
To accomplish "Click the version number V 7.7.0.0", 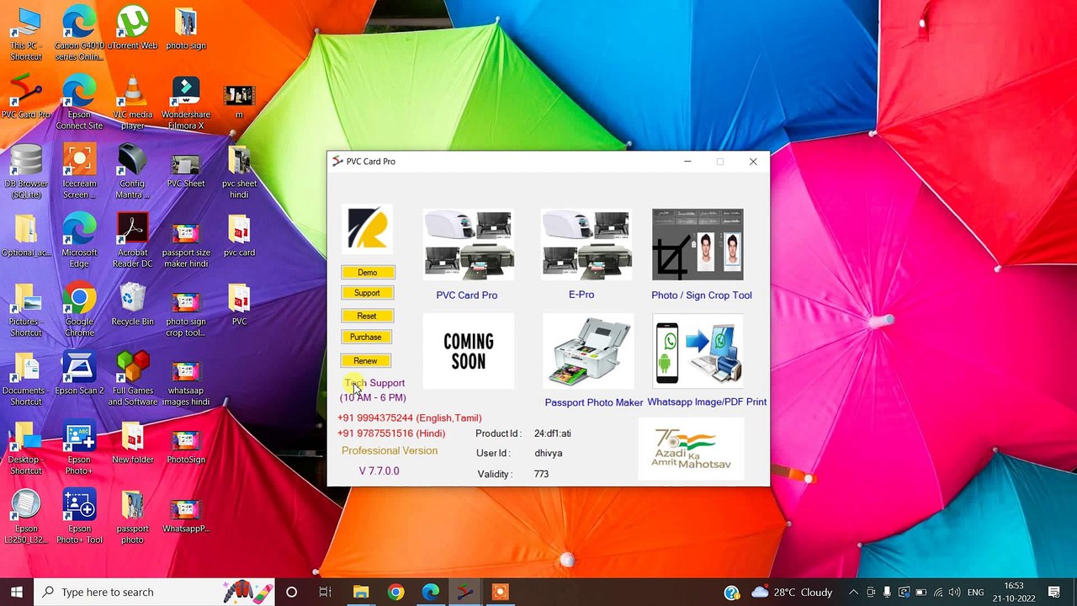I will pyautogui.click(x=379, y=471).
